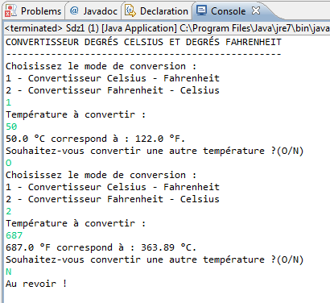Click the Au revoir ! output line
The height and width of the screenshot is (303, 330).
pyautogui.click(x=36, y=284)
